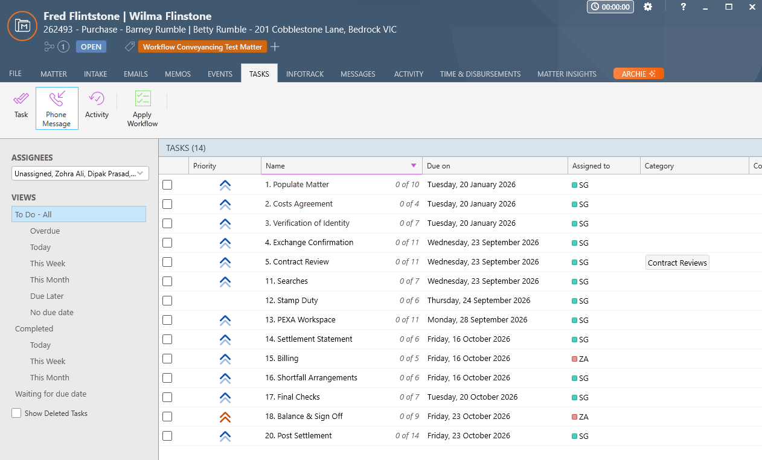Open the Phone Message tool
762x460 pixels.
(57, 108)
